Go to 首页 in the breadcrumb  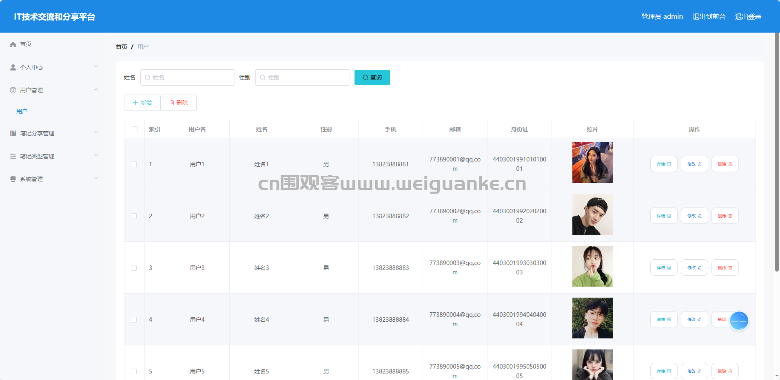122,47
